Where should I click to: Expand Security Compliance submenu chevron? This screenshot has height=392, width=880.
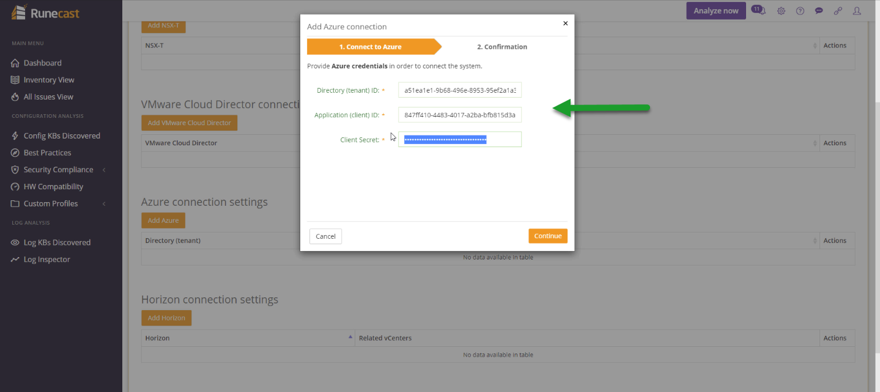104,170
